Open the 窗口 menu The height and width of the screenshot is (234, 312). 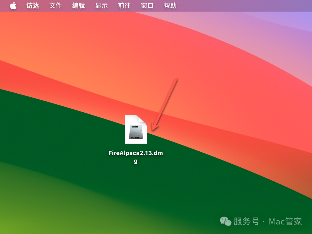147,5
